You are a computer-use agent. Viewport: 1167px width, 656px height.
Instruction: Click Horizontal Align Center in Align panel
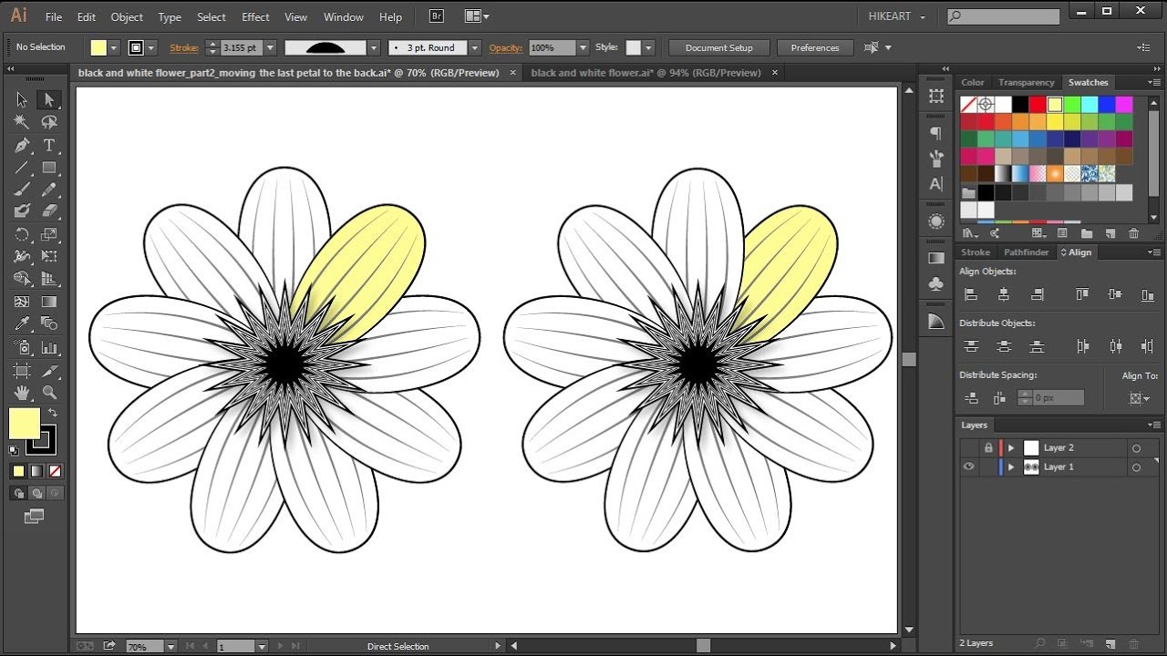point(1004,294)
